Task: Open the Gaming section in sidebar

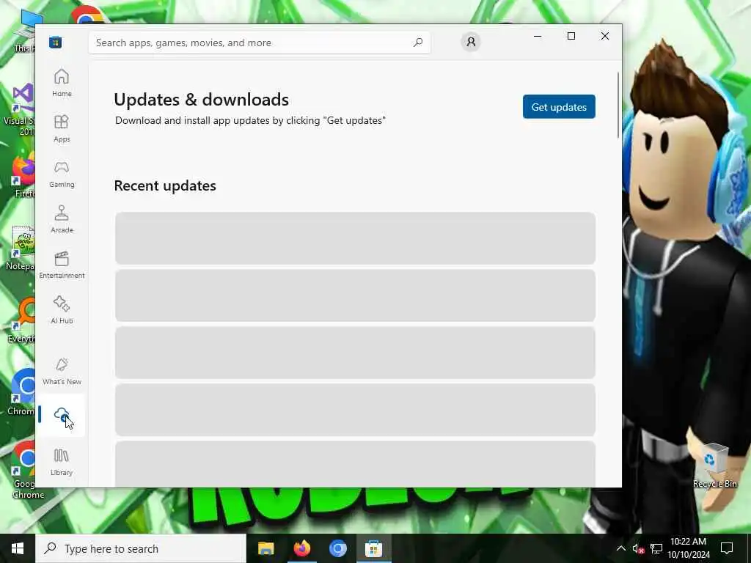Action: (x=62, y=174)
